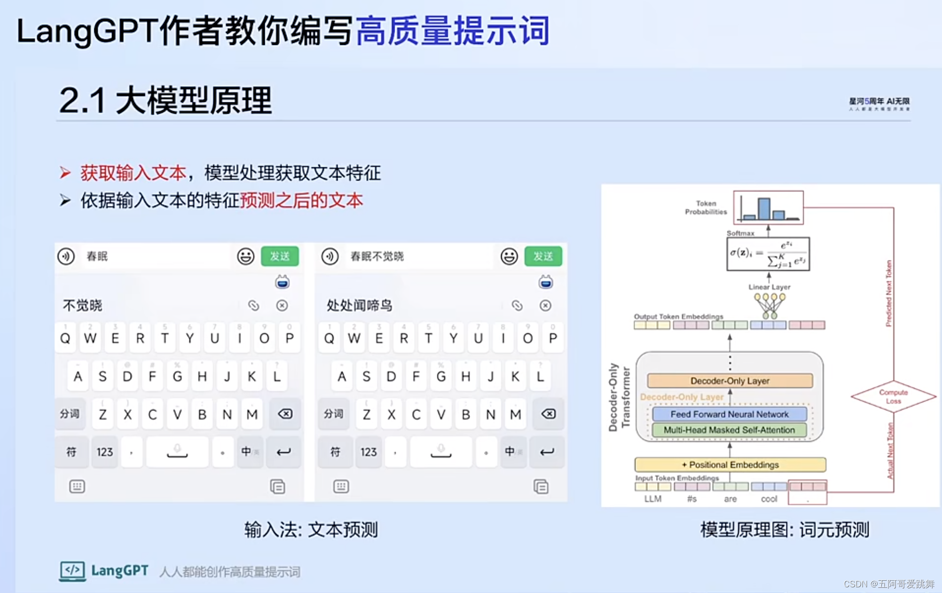Screen dimensions: 942x593
Task: Click blue title text 高质量提示词
Action: click(453, 31)
